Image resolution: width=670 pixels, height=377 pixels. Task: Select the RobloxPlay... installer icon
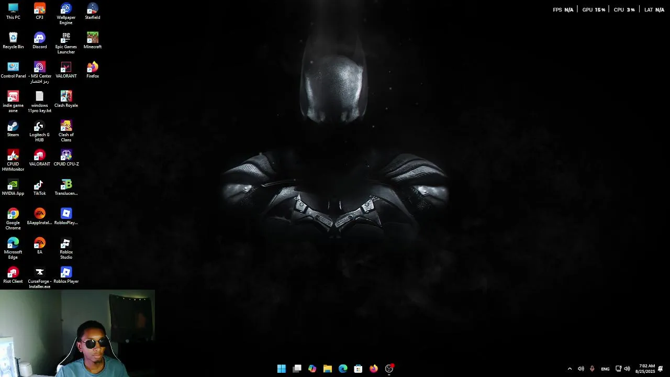pyautogui.click(x=66, y=216)
